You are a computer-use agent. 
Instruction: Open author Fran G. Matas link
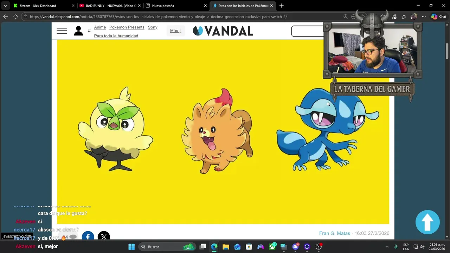click(x=334, y=233)
